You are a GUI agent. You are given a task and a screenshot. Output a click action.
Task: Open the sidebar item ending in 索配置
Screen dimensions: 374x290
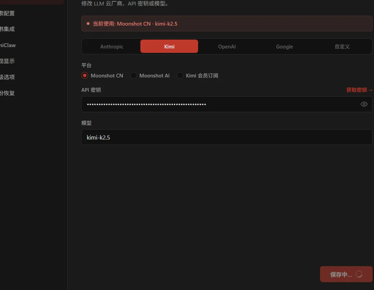pos(7,13)
